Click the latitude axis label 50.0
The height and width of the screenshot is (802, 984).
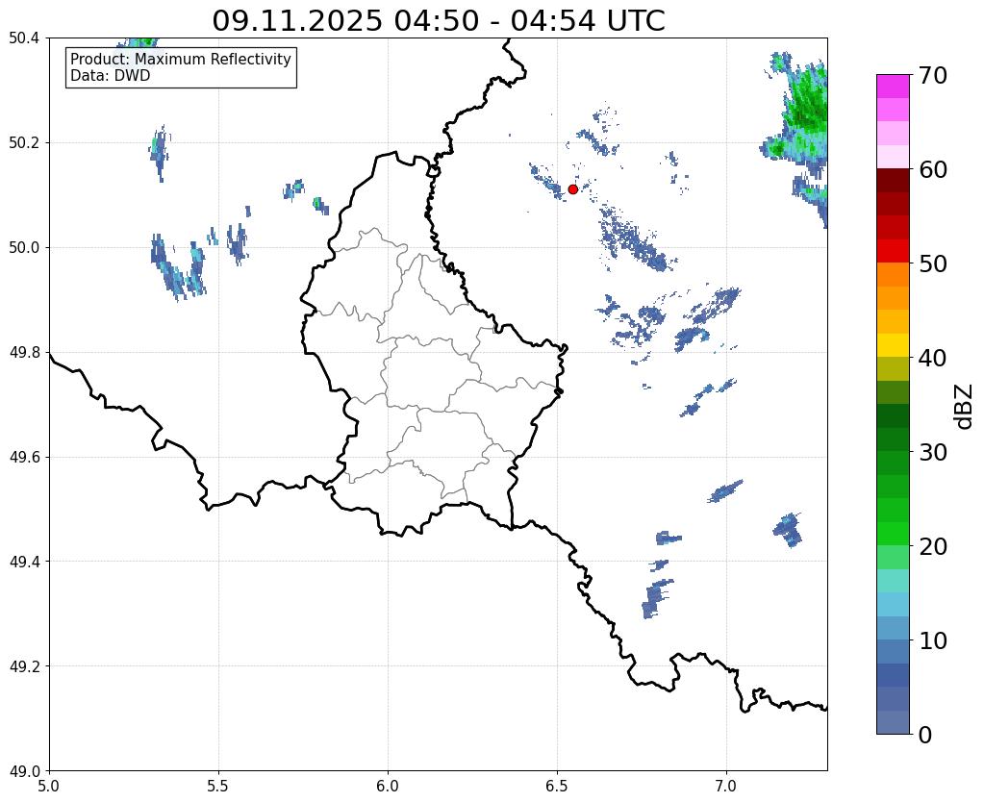24,248
